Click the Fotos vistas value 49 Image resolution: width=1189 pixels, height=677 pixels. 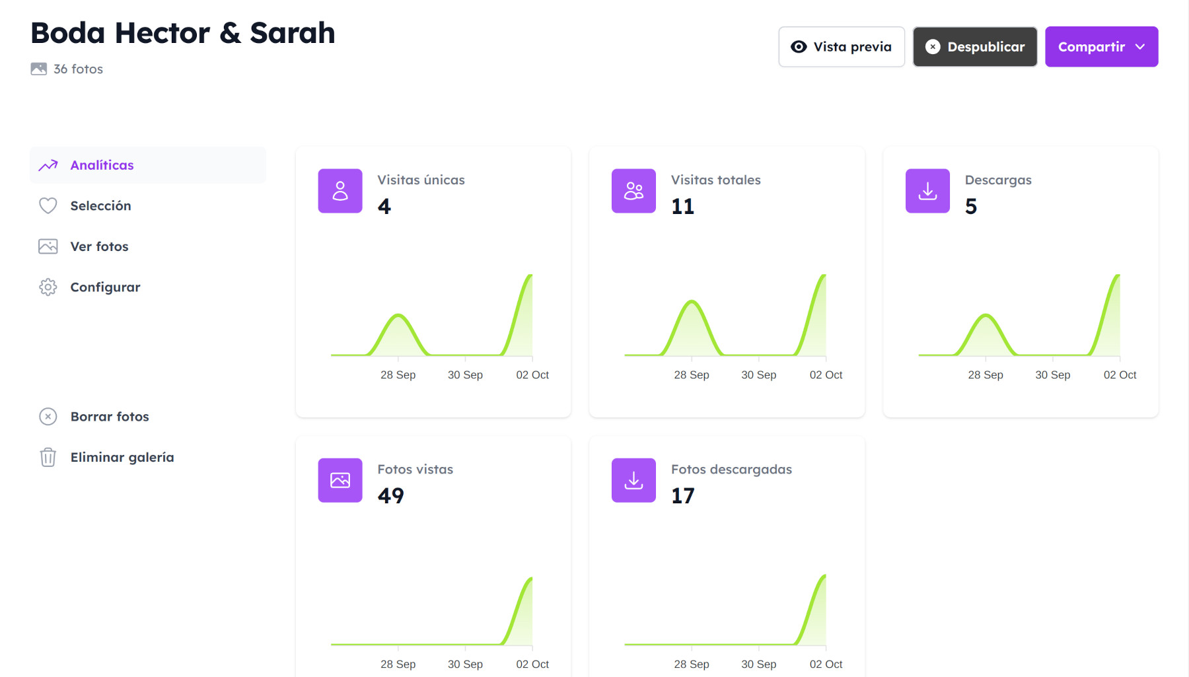click(x=391, y=496)
